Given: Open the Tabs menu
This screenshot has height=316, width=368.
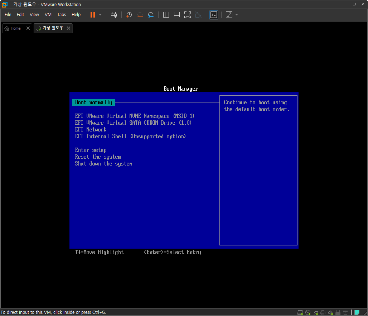Looking at the screenshot, I should point(62,15).
